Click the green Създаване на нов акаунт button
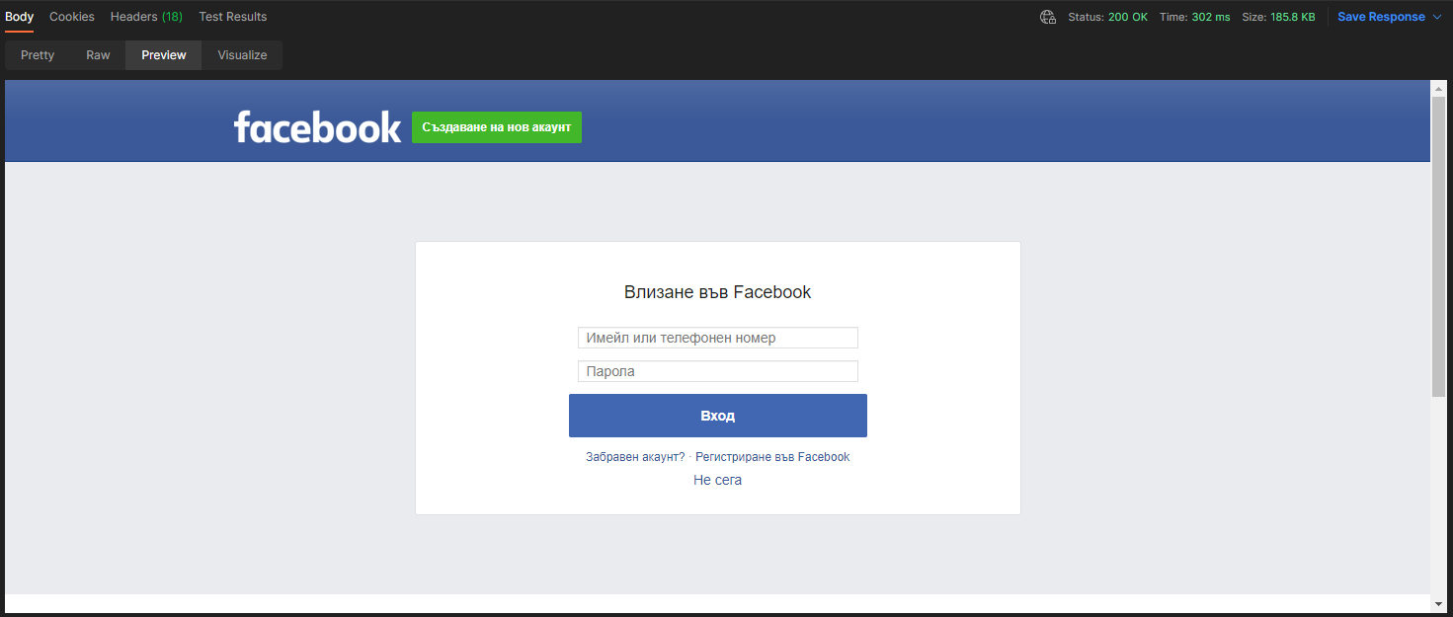 point(497,127)
